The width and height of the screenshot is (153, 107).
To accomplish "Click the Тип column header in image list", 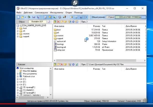I will [x=111, y=26].
